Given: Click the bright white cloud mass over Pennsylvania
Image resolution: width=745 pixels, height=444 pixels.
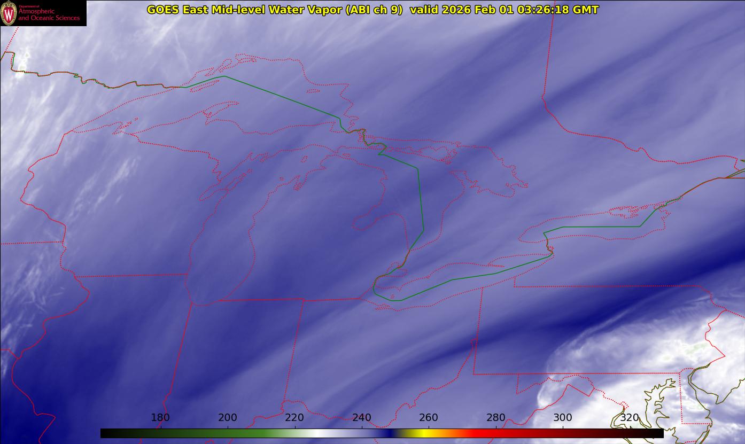Looking at the screenshot, I should pos(641,347).
